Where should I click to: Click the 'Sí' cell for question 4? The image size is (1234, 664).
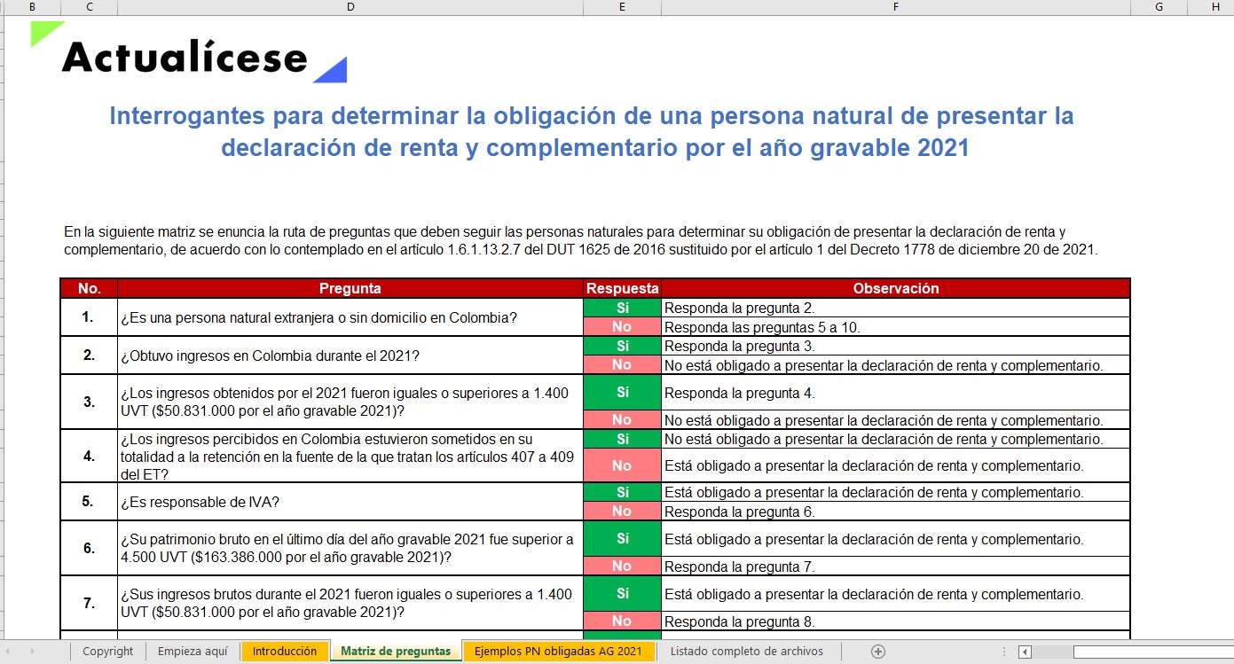[x=622, y=439]
